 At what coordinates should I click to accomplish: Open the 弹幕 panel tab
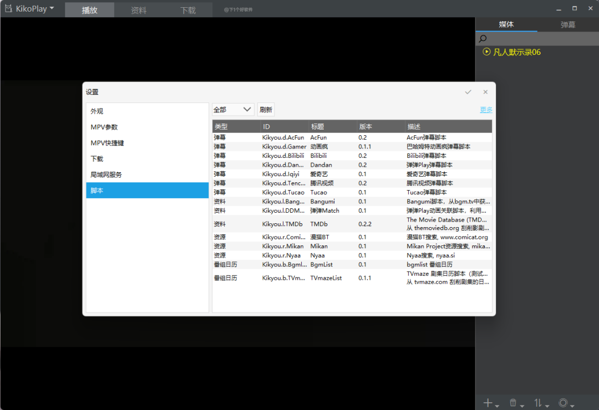[568, 24]
